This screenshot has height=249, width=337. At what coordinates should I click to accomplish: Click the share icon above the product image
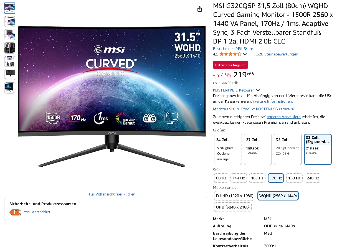[200, 9]
